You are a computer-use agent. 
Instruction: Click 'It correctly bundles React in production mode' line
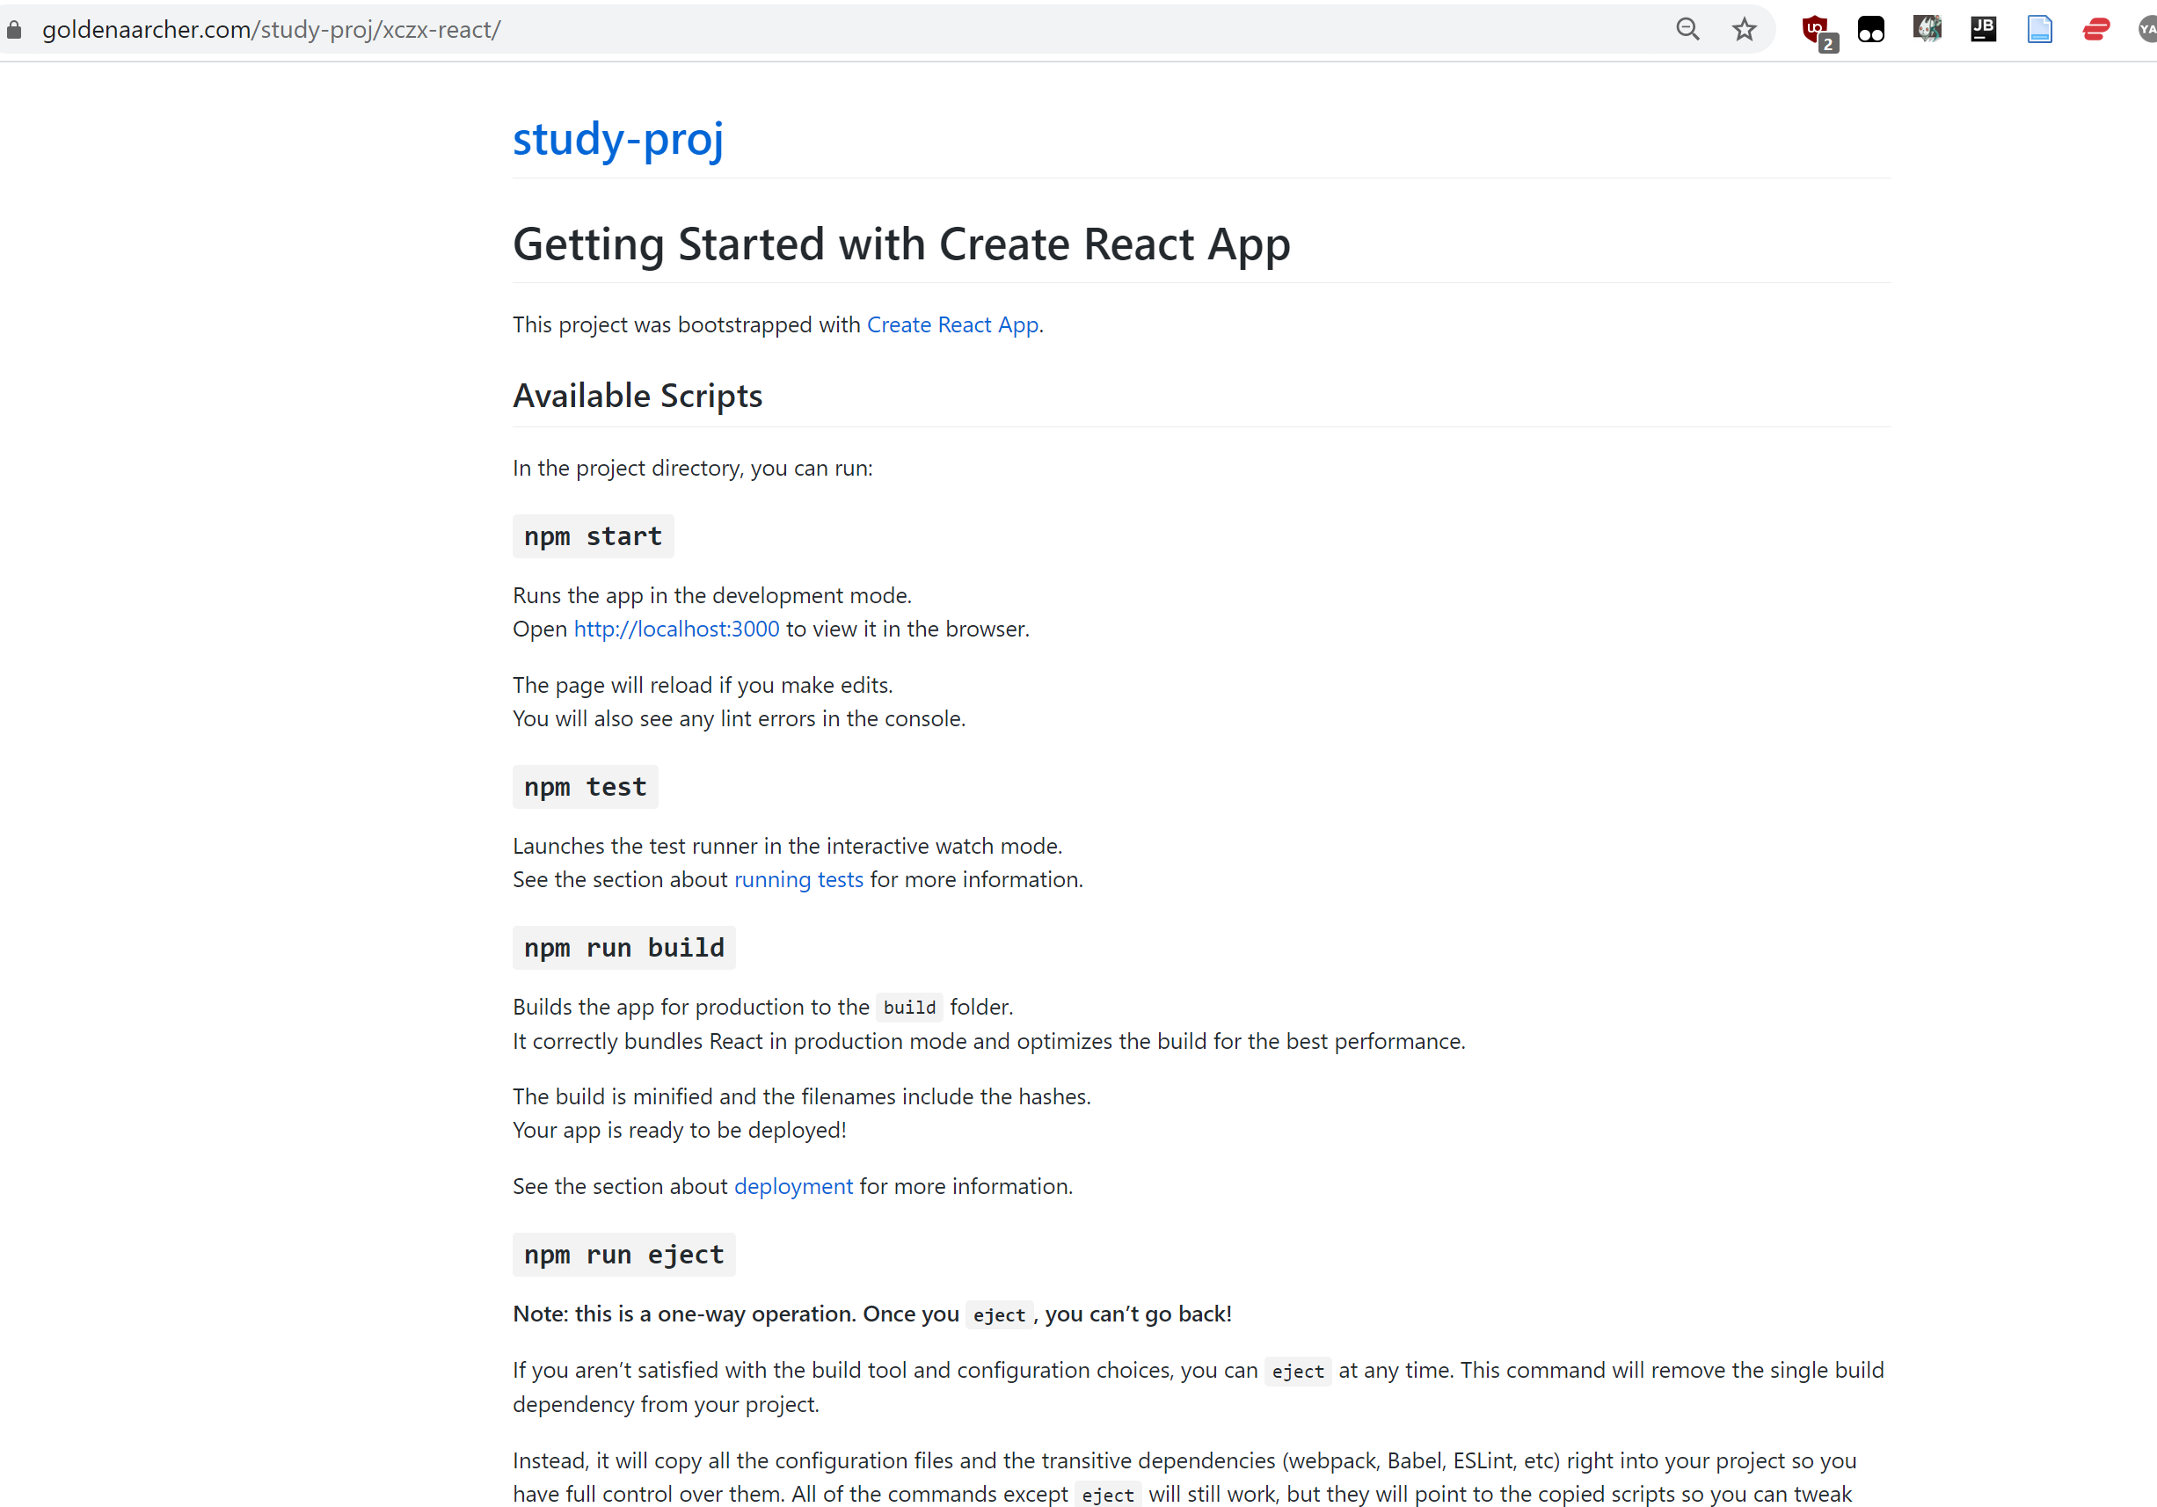989,1042
